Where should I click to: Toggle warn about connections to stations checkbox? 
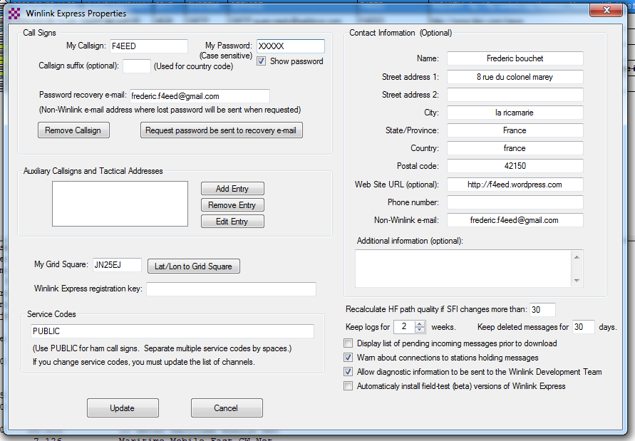click(348, 358)
